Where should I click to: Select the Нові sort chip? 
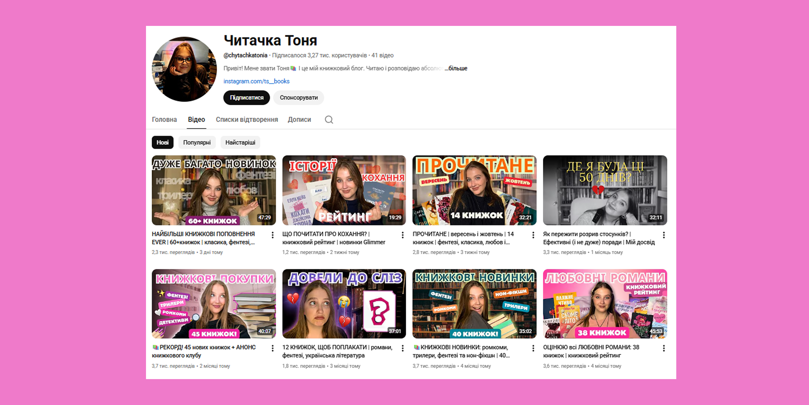[162, 142]
